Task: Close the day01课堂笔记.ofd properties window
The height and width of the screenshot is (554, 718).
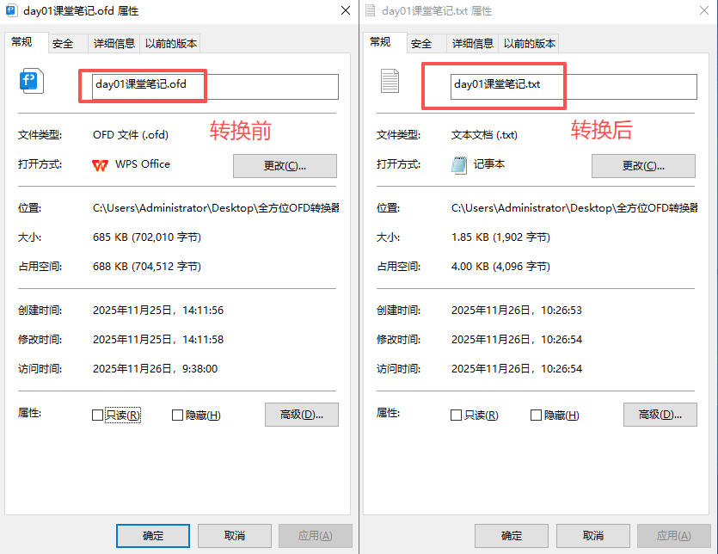Action: pos(344,11)
